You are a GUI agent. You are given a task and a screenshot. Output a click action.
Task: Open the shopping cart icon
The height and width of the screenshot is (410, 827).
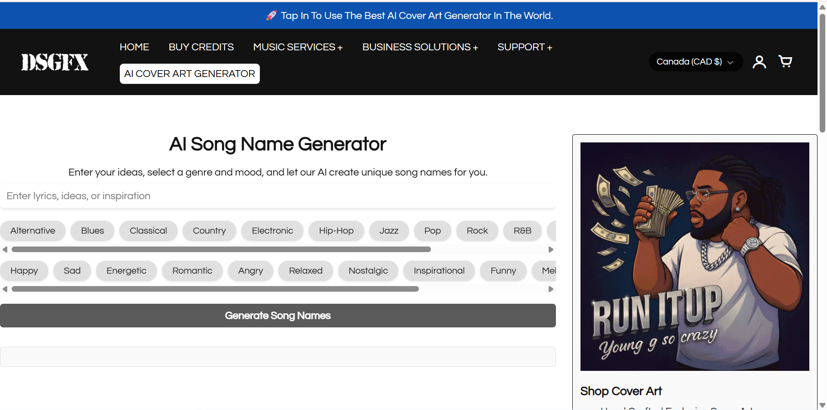785,62
